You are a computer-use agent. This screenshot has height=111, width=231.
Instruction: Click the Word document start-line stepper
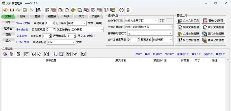pos(53,23)
